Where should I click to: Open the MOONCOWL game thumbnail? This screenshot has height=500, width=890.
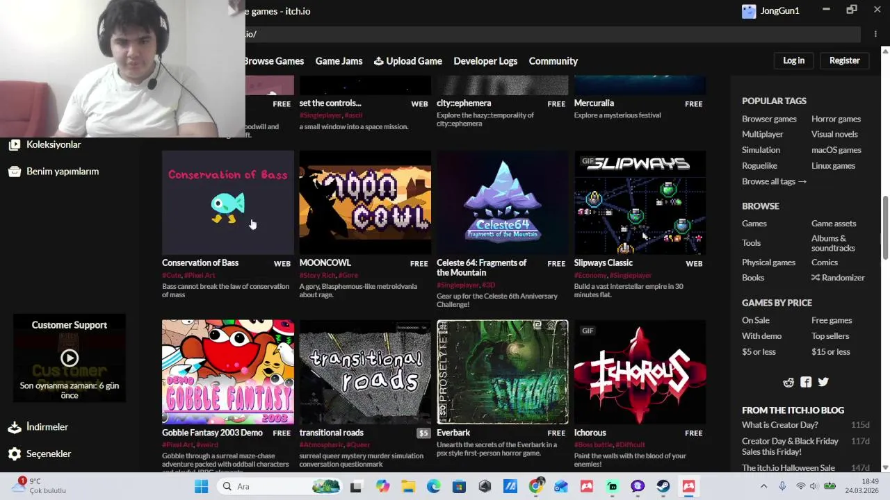pyautogui.click(x=365, y=203)
